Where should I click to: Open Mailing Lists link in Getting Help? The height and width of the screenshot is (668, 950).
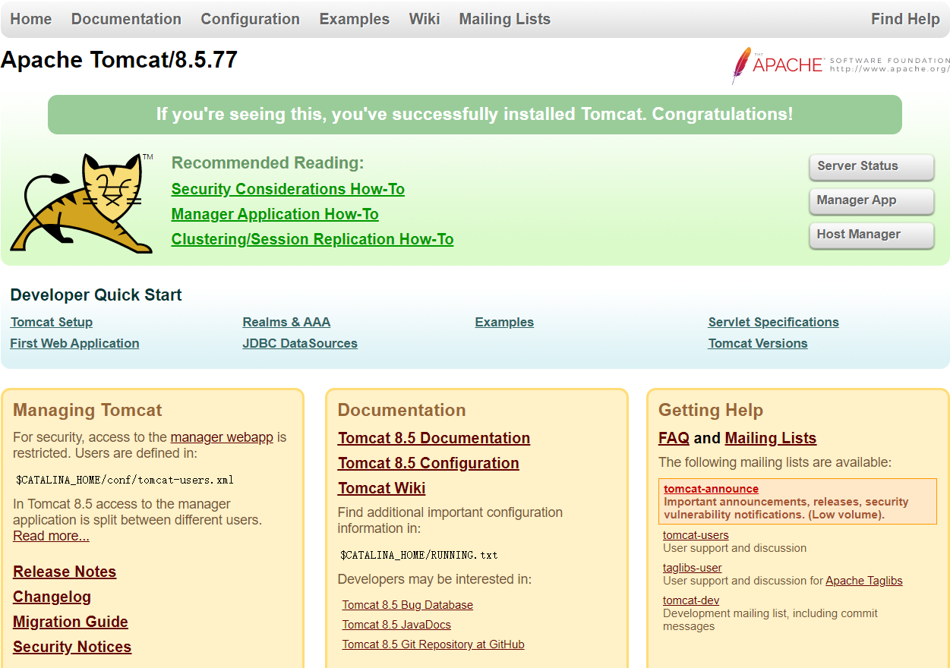click(770, 438)
